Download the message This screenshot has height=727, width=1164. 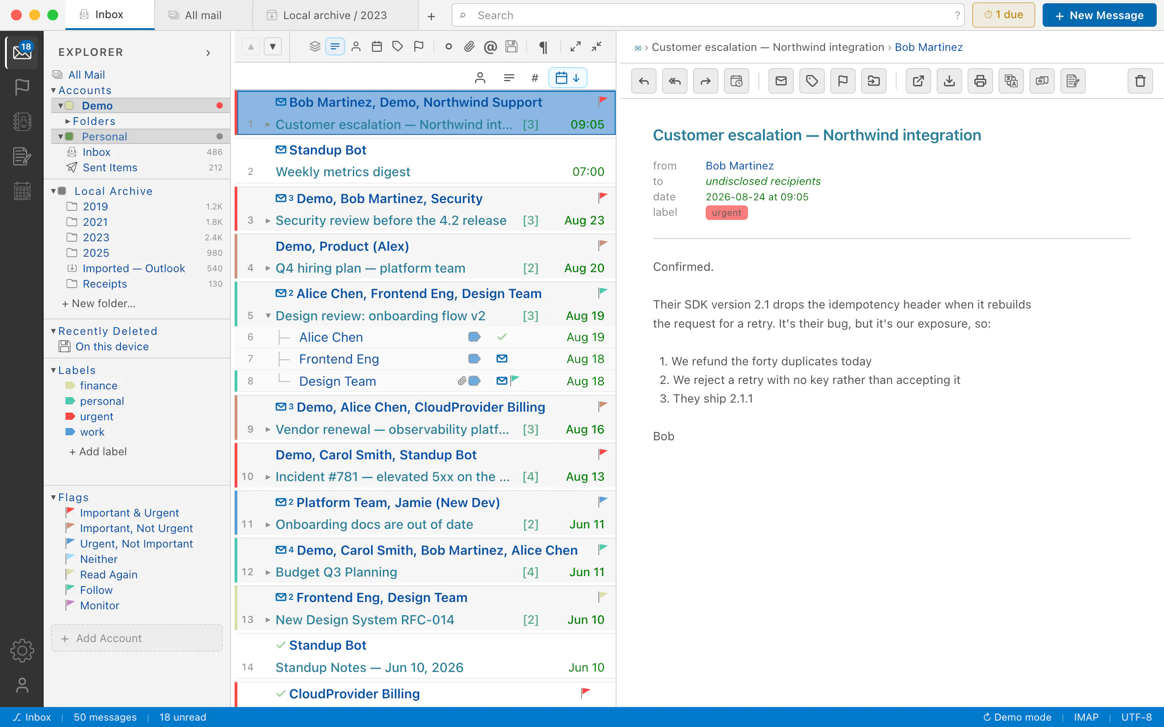pyautogui.click(x=949, y=81)
